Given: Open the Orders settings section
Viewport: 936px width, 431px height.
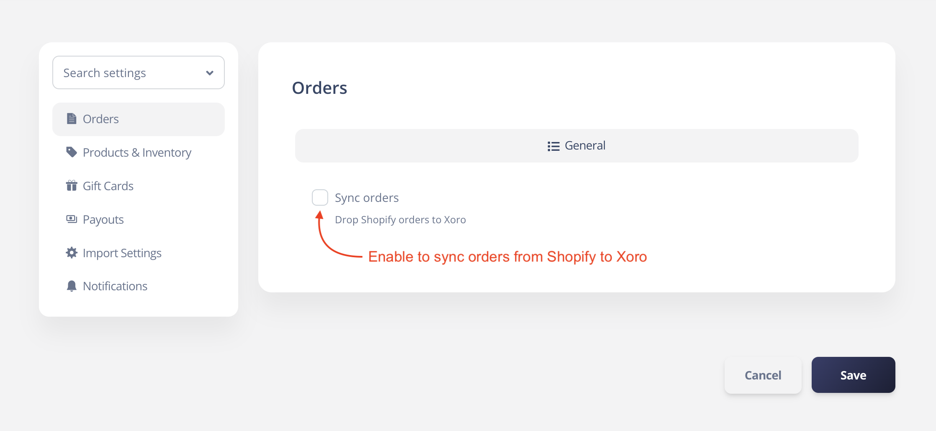Looking at the screenshot, I should click(101, 119).
